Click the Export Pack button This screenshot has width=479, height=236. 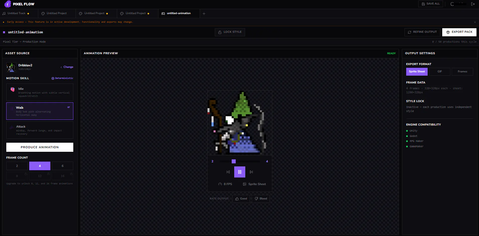click(x=459, y=32)
